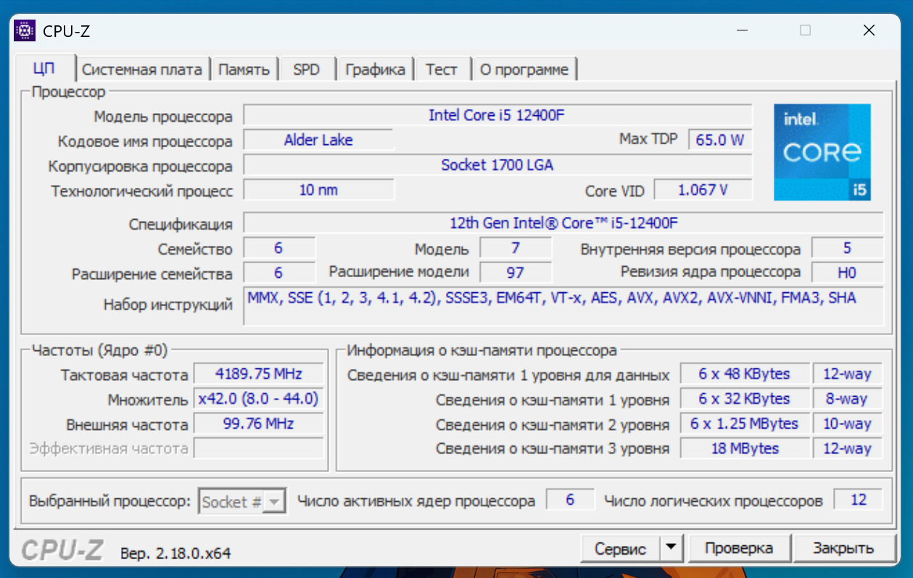Click the 6 x 32 KBytes cache value

[744, 399]
